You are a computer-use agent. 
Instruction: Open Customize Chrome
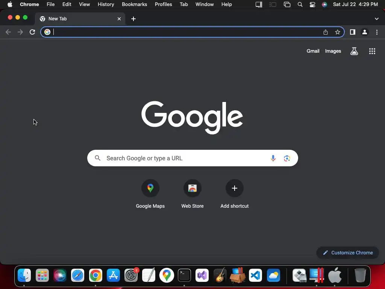[x=348, y=252]
